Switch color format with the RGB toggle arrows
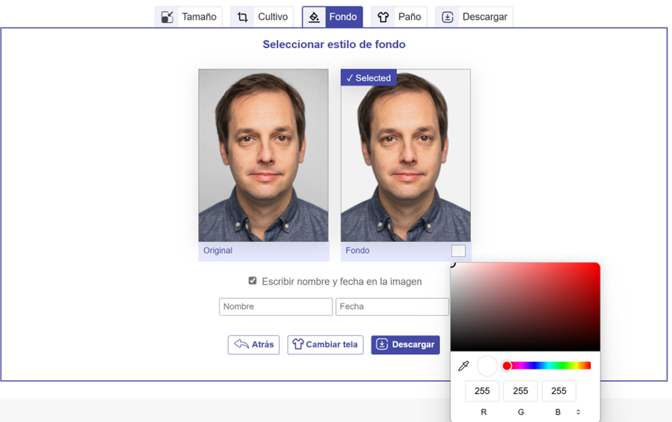Screen dimensions: 672x422 [578, 412]
